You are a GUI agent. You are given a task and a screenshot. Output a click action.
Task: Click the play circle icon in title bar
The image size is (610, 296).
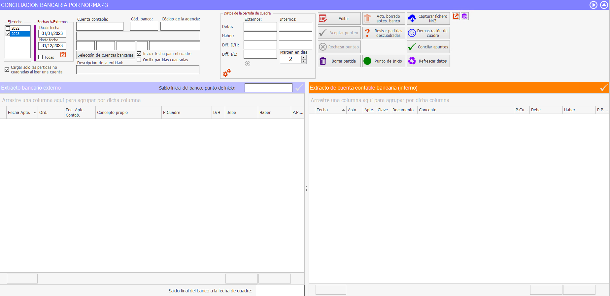pyautogui.click(x=593, y=5)
